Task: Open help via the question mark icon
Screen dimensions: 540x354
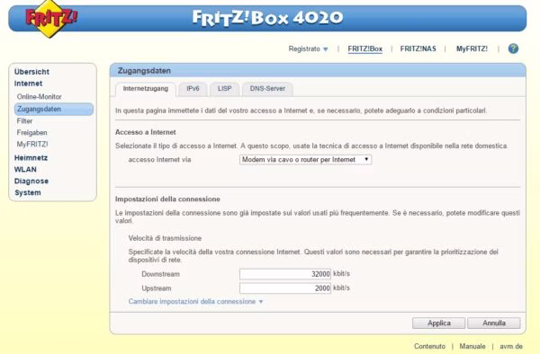Action: [x=513, y=49]
